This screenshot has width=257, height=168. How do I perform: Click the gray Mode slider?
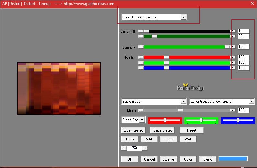pyautogui.click(x=187, y=110)
